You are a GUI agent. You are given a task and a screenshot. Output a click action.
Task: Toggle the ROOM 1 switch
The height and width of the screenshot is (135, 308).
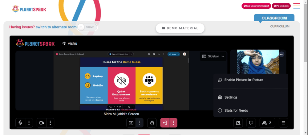pos(87,27)
